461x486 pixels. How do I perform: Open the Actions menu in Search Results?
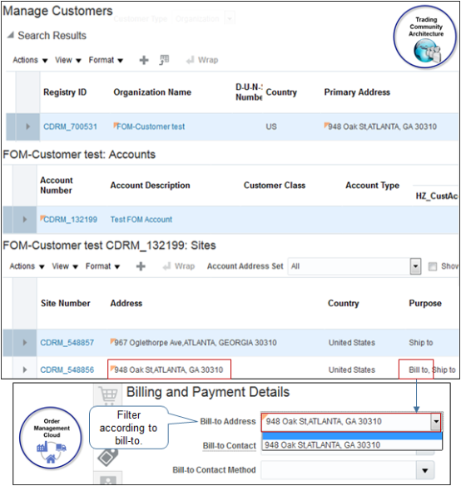coord(30,60)
